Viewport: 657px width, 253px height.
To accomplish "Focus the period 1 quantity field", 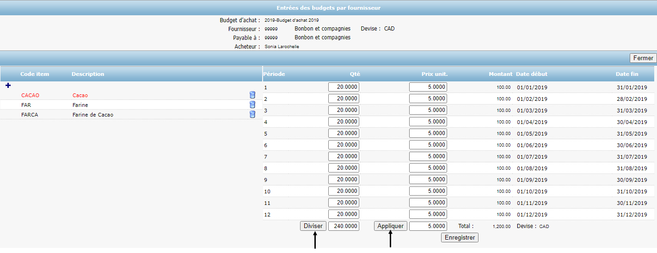I will tap(344, 87).
